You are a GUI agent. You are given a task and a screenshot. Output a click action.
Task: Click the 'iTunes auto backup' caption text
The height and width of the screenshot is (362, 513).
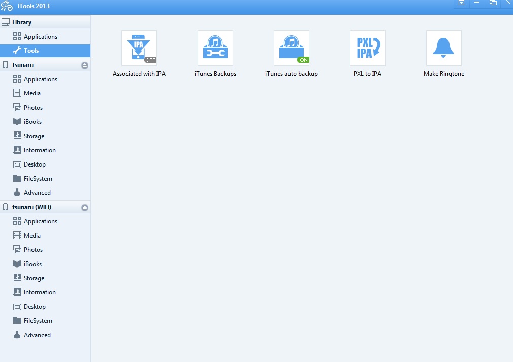tap(292, 74)
